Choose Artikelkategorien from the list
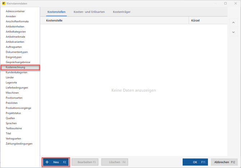The height and width of the screenshot is (168, 241). (16, 32)
